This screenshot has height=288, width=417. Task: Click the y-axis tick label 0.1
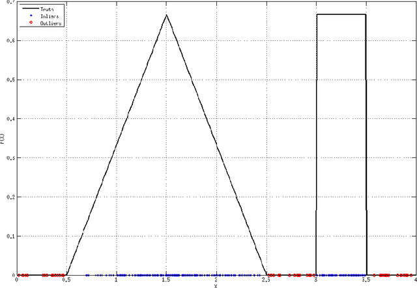8,235
